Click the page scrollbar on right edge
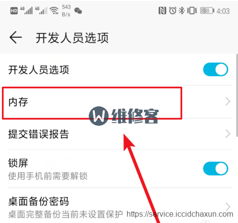The image size is (238, 223). pos(237,96)
